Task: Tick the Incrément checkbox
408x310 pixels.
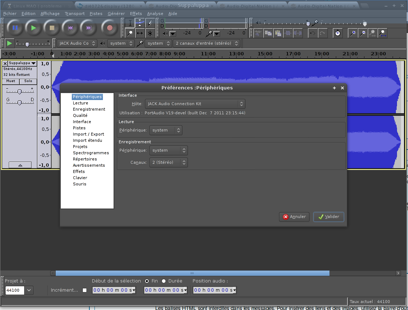Action: pyautogui.click(x=85, y=290)
